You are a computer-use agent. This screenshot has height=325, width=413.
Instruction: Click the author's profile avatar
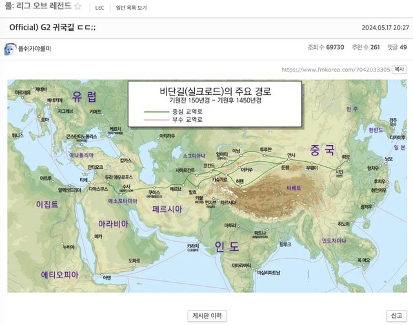(x=10, y=49)
